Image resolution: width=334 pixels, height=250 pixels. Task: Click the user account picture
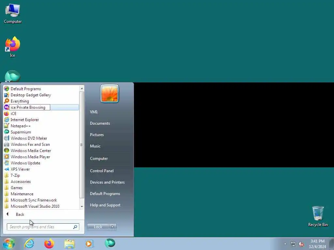110,93
